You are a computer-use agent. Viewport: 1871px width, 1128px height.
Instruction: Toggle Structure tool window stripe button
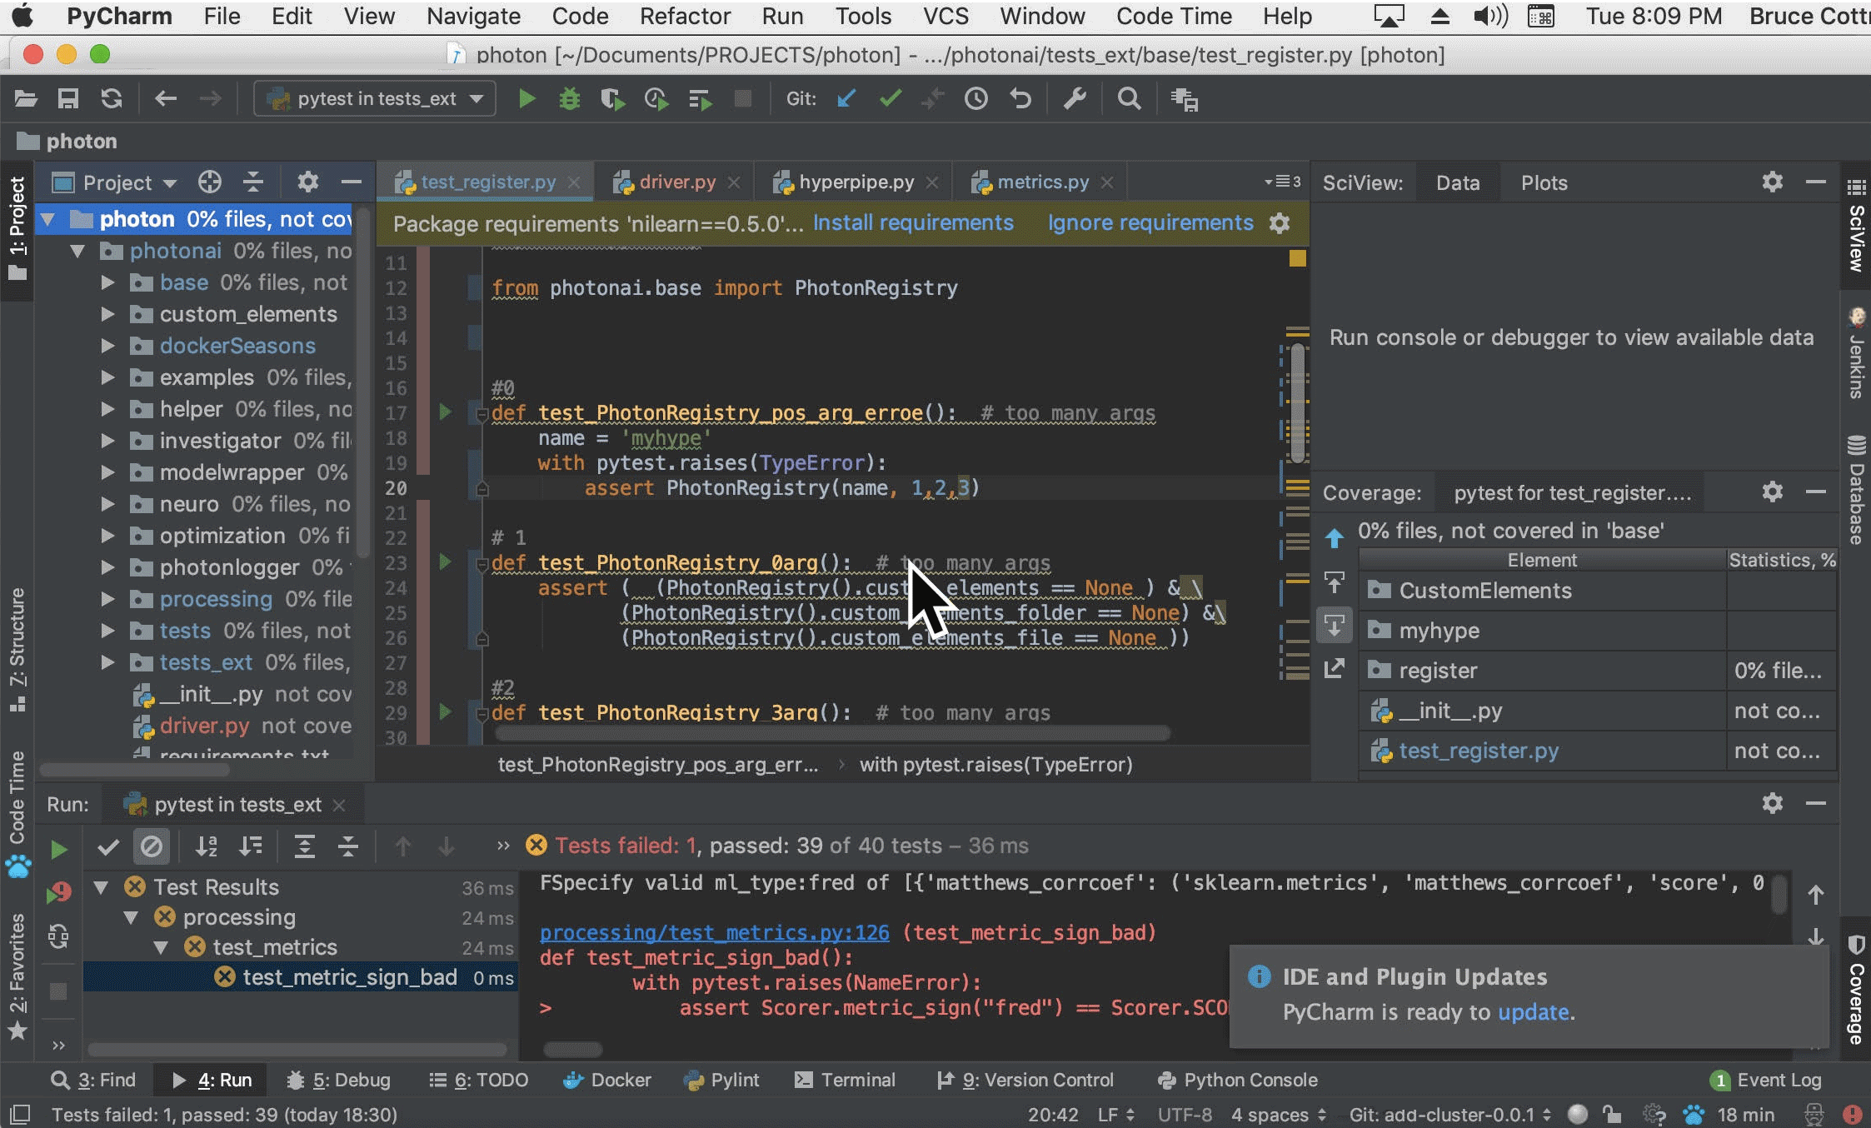coord(17,650)
